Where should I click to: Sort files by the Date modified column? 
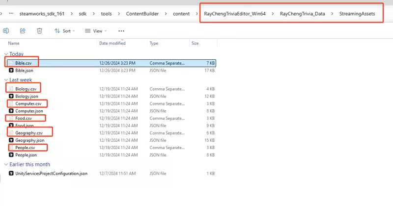click(112, 43)
